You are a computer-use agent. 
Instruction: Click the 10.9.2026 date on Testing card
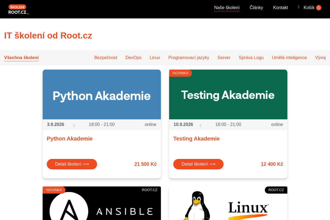(x=183, y=125)
